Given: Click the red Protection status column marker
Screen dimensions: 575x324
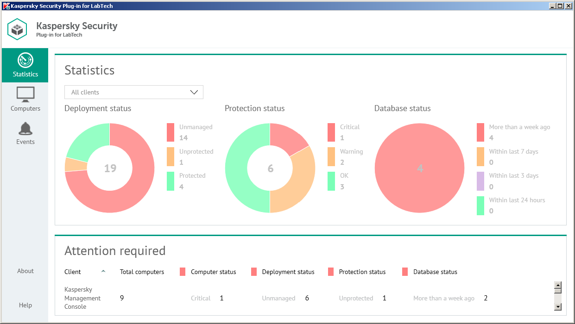Looking at the screenshot, I should coord(330,272).
